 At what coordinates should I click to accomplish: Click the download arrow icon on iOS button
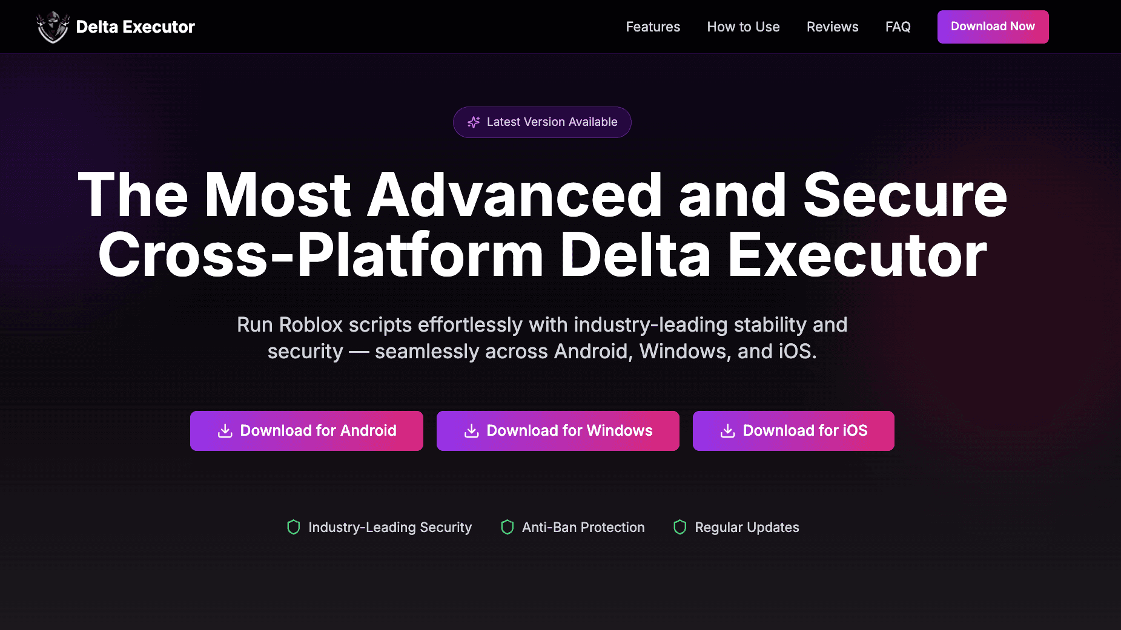pos(727,430)
